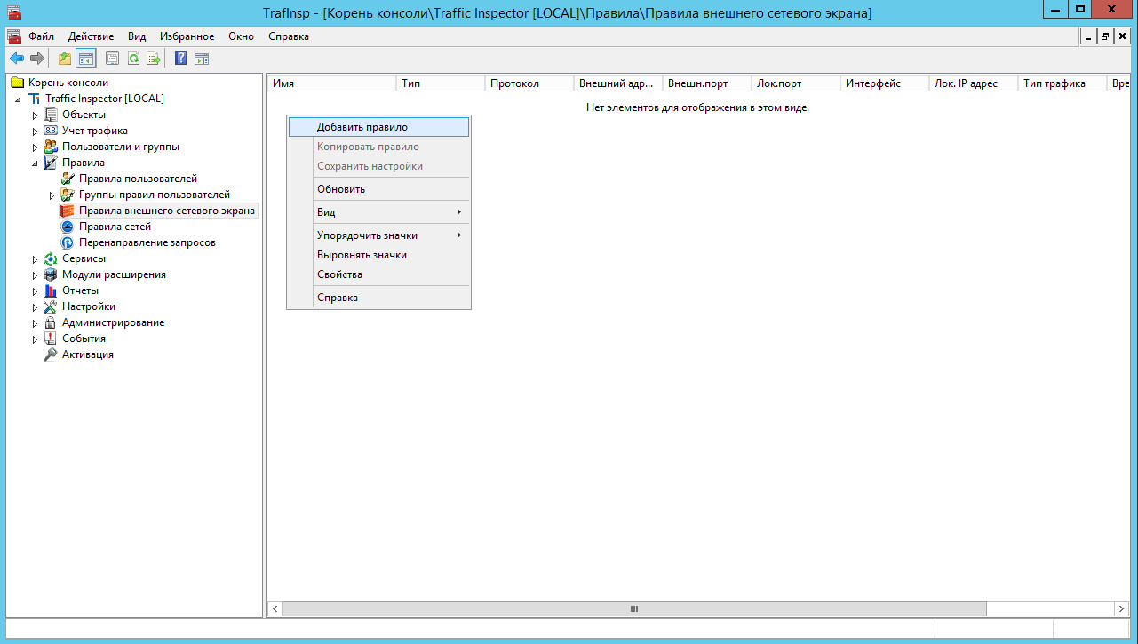1138x644 pixels.
Task: Sort by the Интерфейс column header
Action: 885,83
